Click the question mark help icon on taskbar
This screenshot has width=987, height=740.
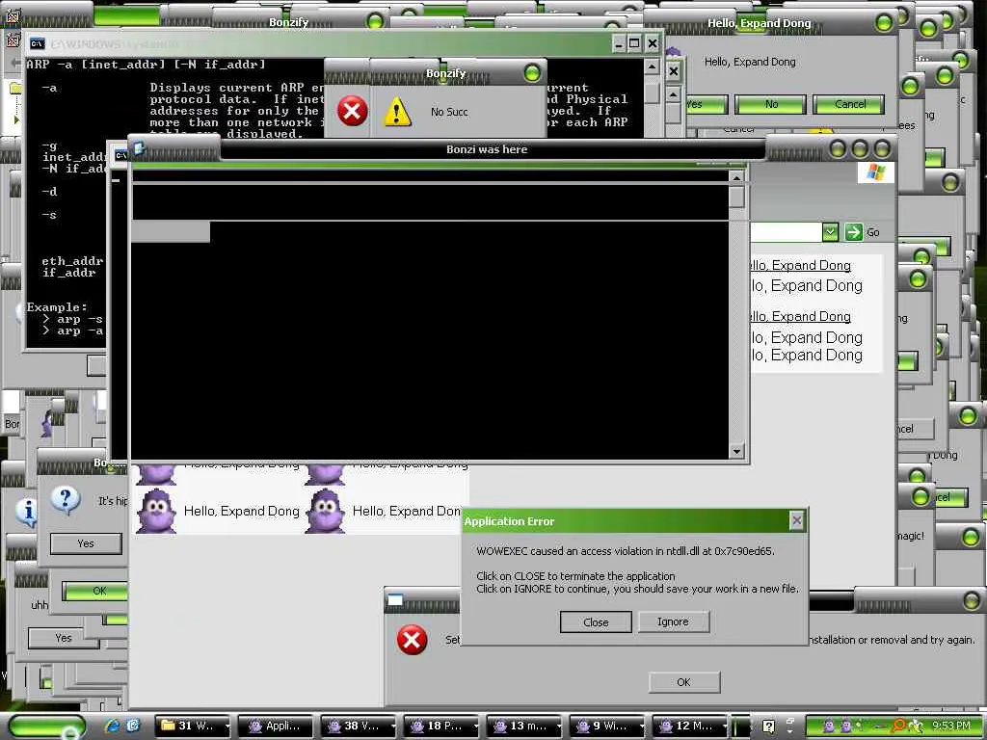click(768, 727)
